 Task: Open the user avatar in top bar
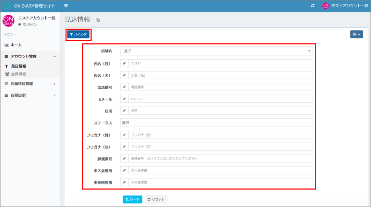click(x=325, y=6)
